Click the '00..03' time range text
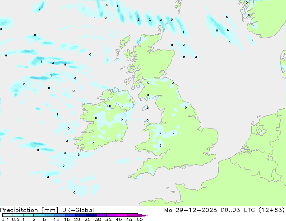 tap(230, 210)
